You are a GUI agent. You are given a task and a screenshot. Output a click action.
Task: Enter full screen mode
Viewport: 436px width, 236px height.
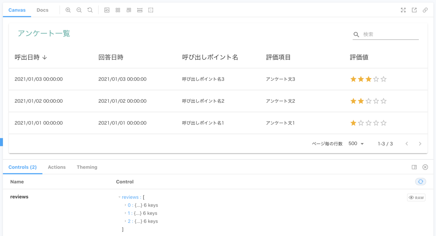403,10
